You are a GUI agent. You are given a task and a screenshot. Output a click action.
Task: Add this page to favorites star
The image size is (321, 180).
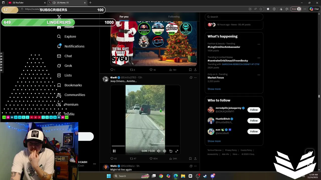[261, 9]
